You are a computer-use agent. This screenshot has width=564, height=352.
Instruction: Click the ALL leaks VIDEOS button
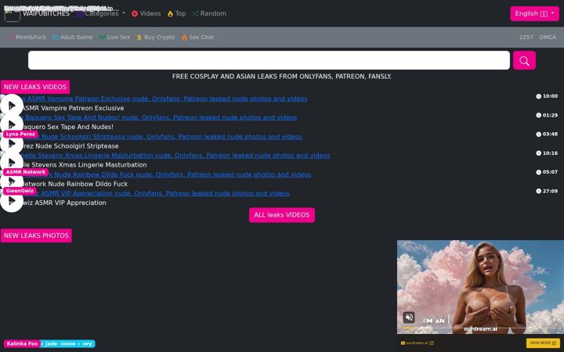click(282, 215)
